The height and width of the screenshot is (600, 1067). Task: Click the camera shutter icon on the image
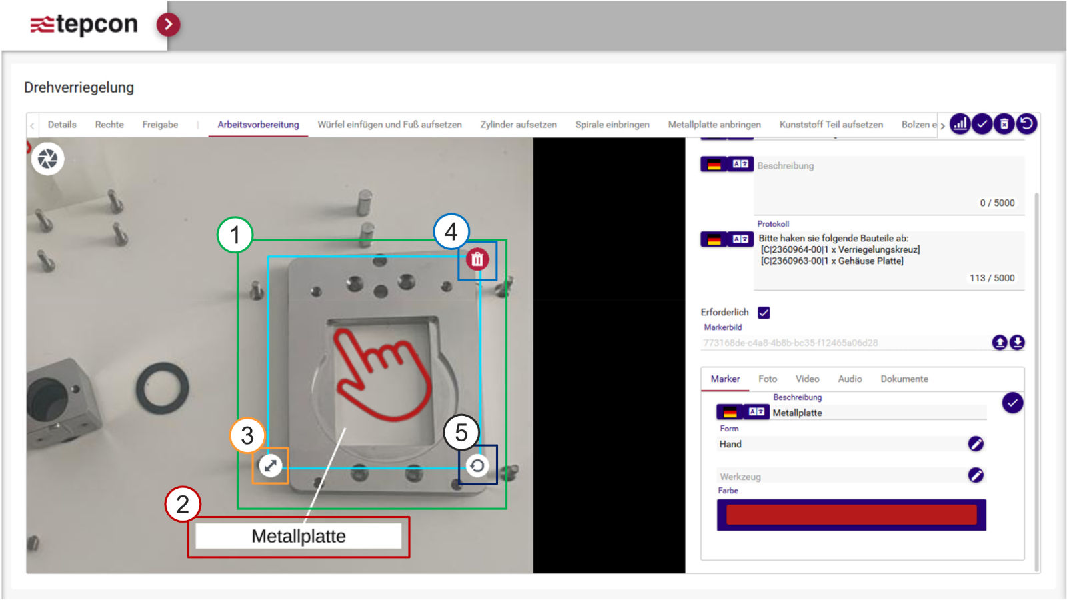click(47, 159)
